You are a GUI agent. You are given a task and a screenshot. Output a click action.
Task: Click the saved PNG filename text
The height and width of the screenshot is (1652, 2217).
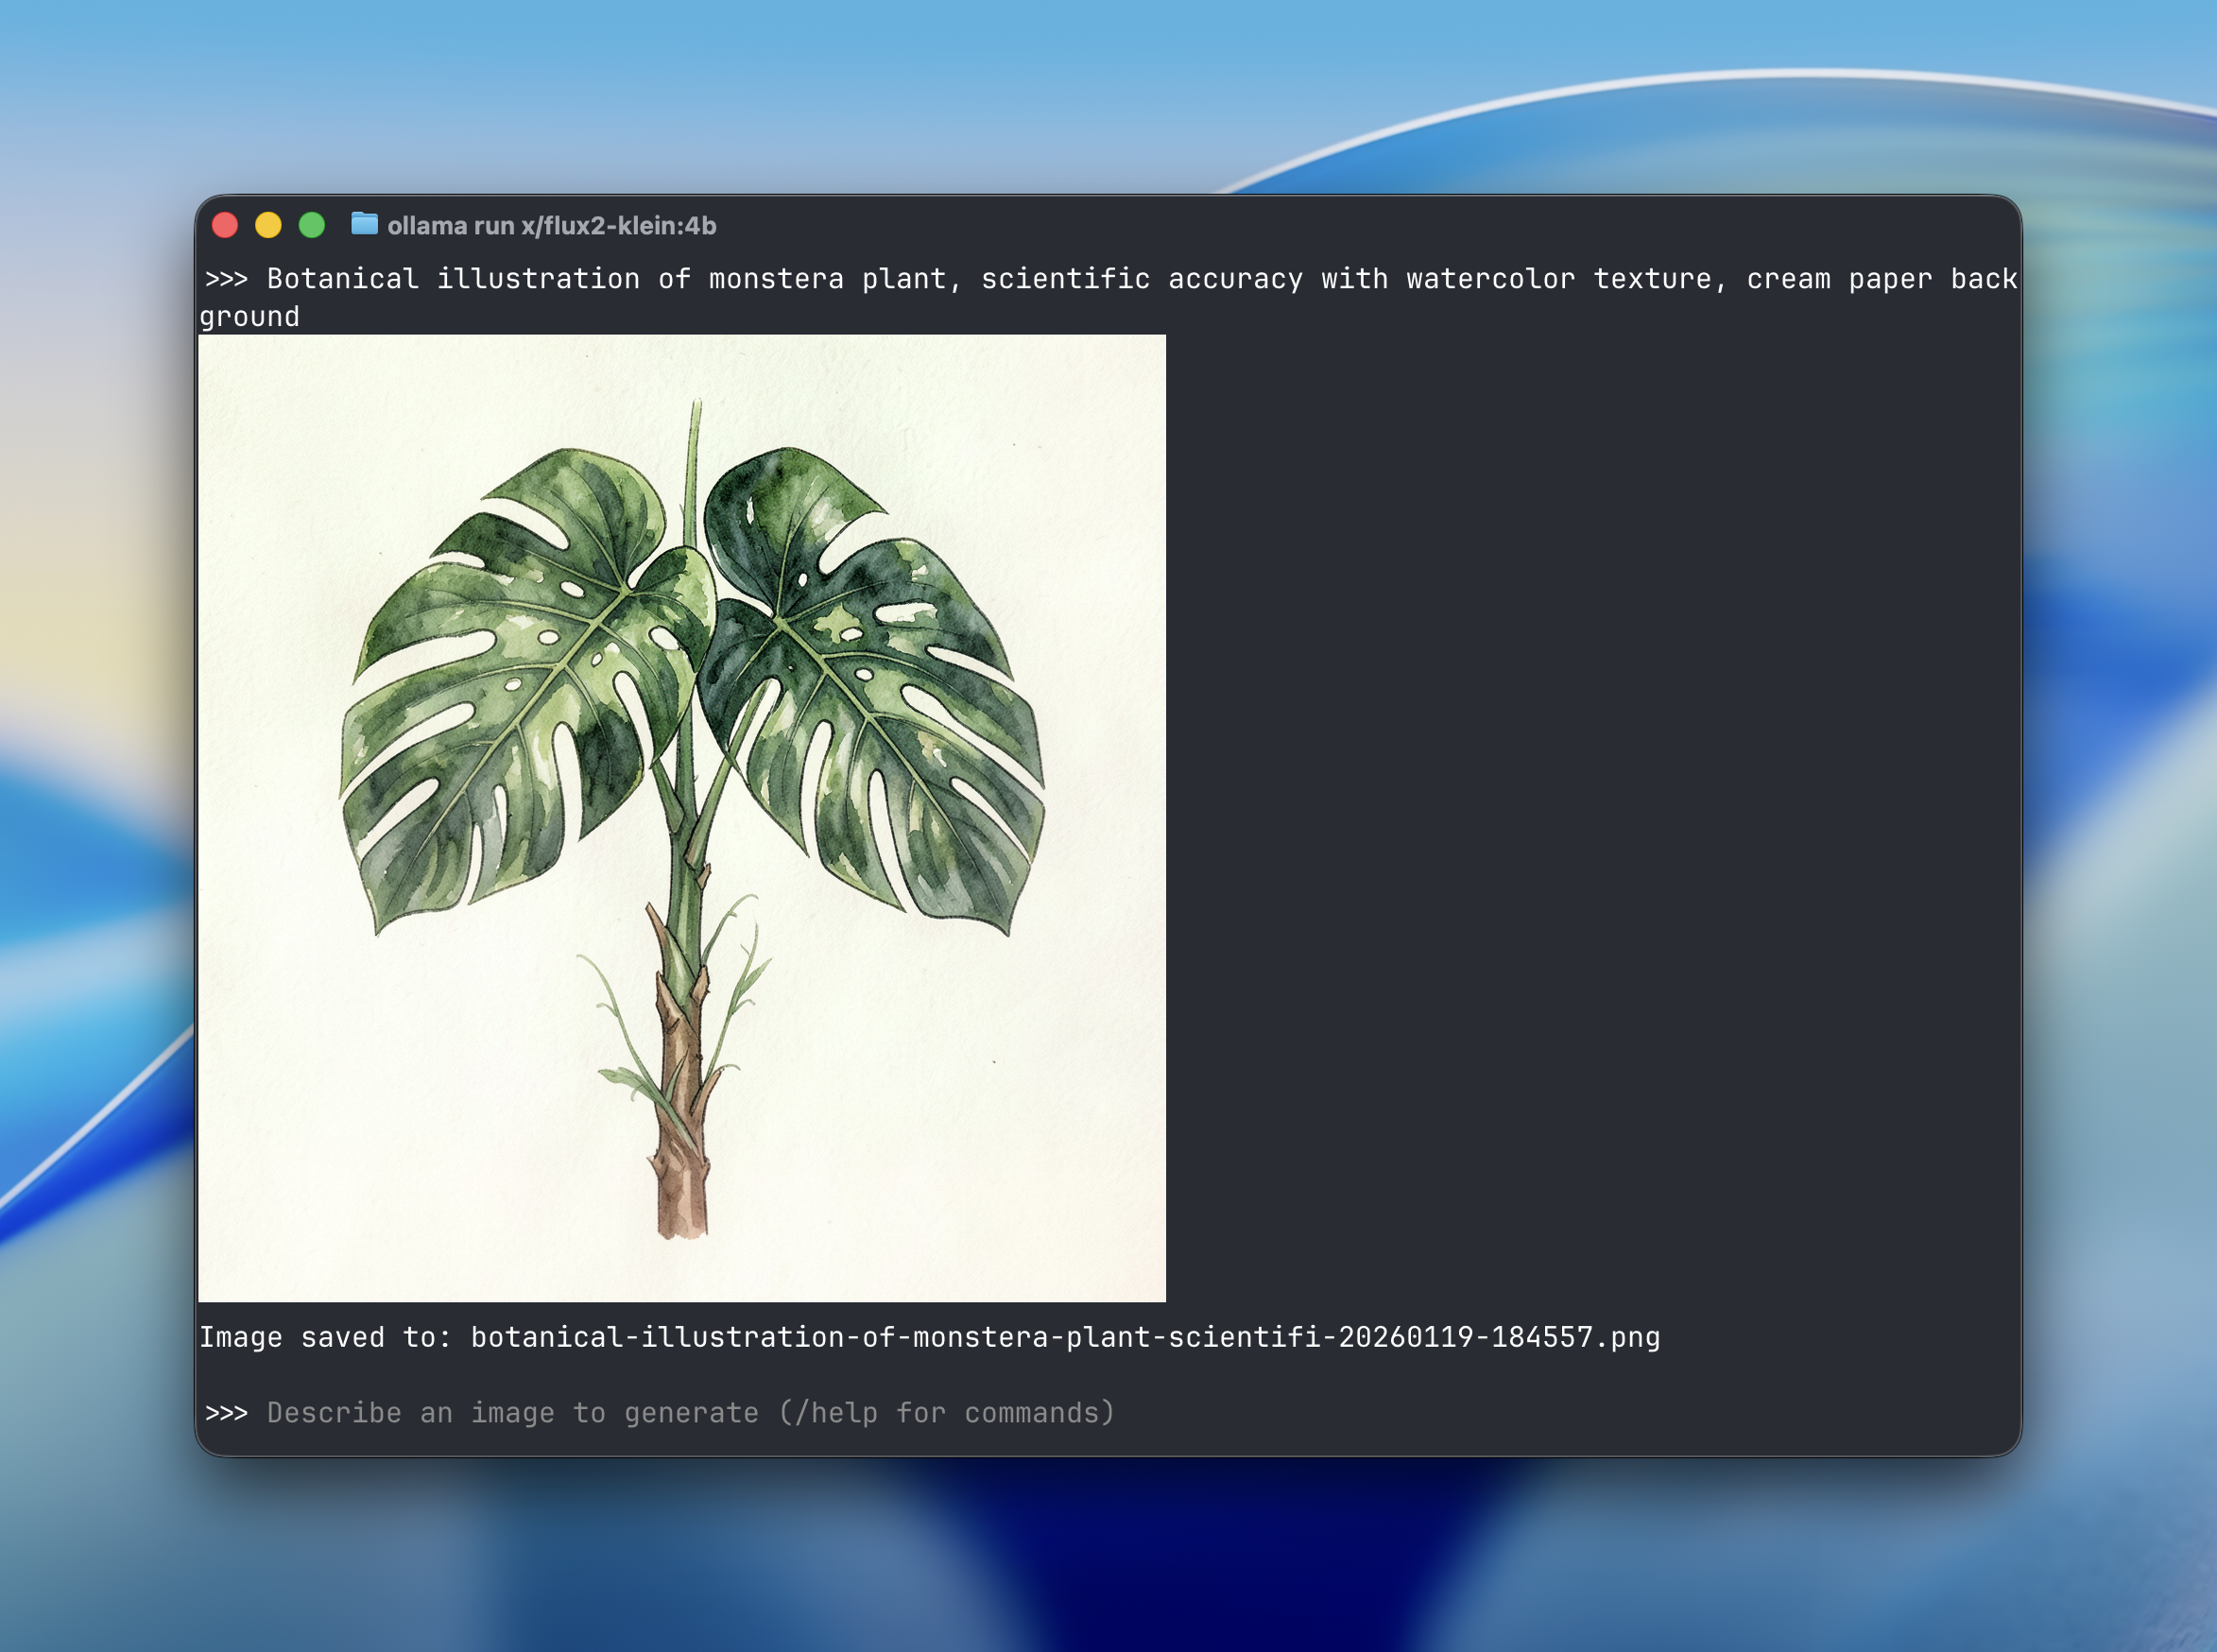click(1064, 1337)
